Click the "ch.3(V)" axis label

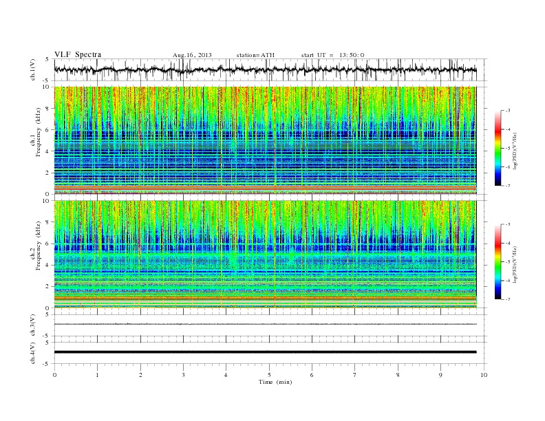33,325
